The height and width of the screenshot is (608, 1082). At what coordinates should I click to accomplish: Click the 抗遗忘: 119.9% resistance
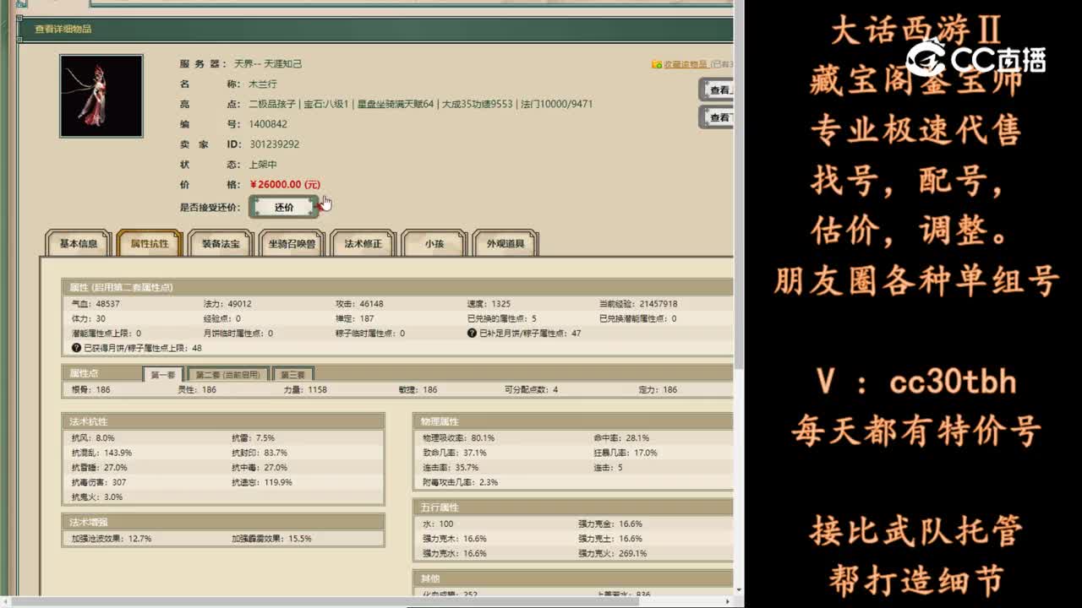pyautogui.click(x=262, y=482)
